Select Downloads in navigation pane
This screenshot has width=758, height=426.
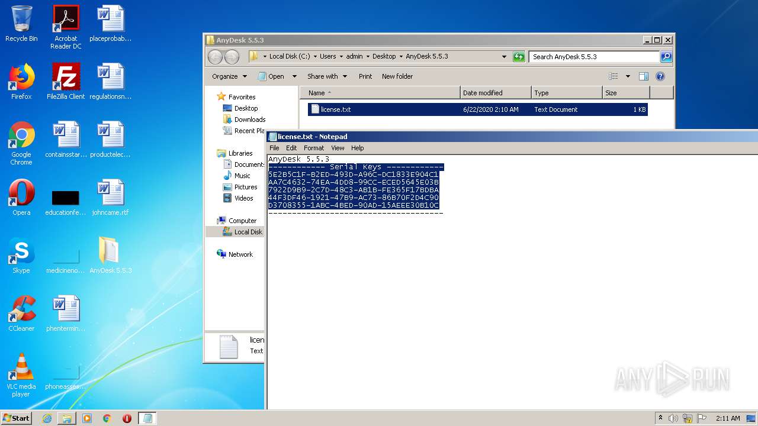click(244, 120)
